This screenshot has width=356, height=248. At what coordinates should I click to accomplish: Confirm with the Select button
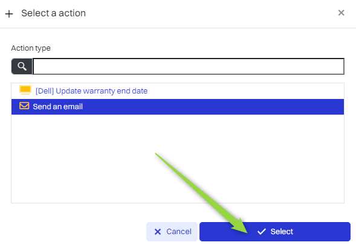[275, 232]
